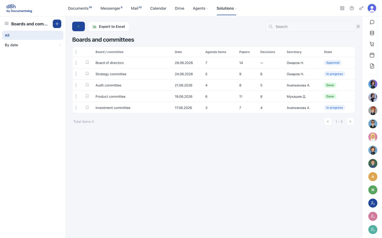
Task: Click In progress badge for Strategy committee
Action: pyautogui.click(x=335, y=74)
